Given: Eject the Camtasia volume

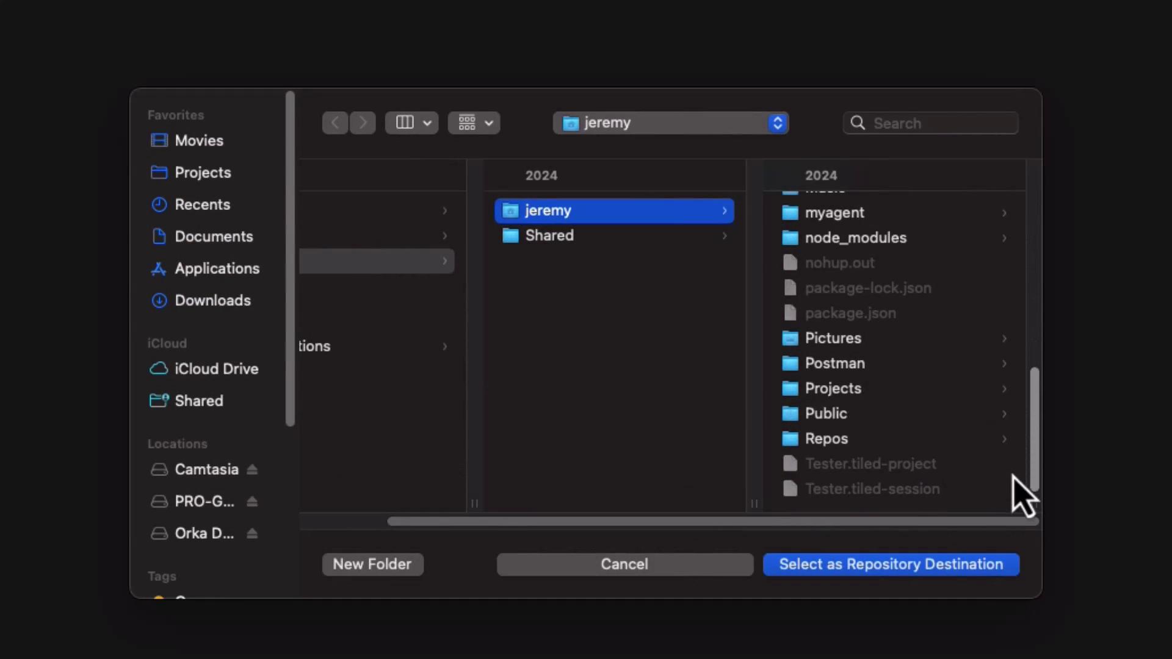Looking at the screenshot, I should pyautogui.click(x=252, y=470).
